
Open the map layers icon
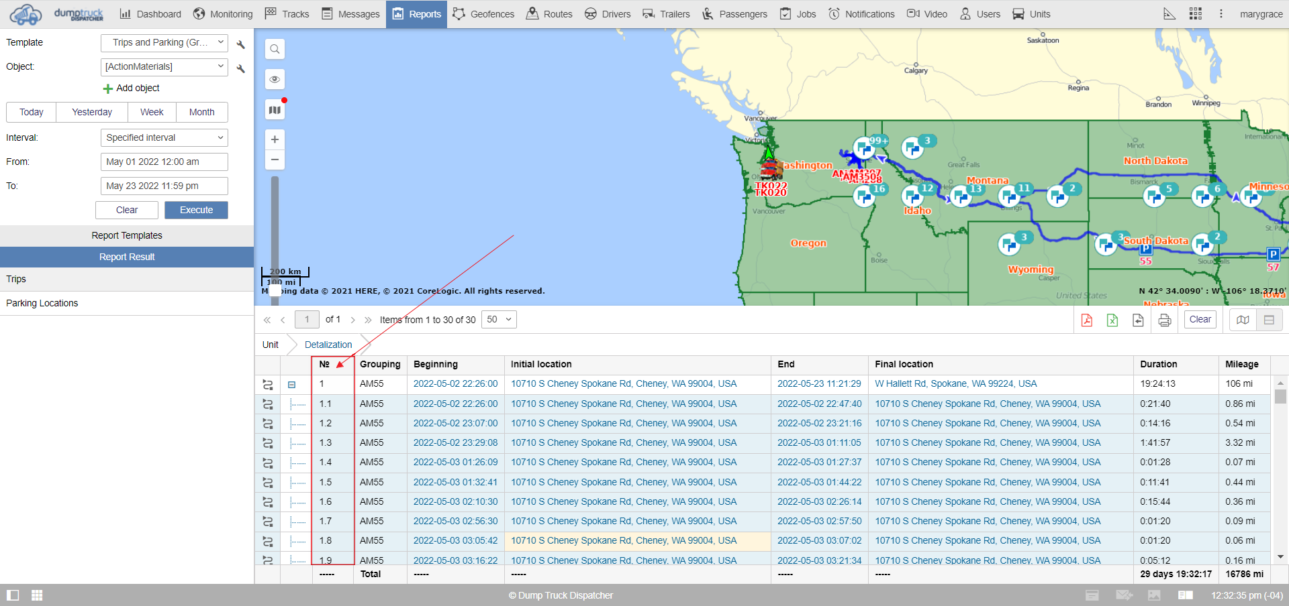(275, 110)
